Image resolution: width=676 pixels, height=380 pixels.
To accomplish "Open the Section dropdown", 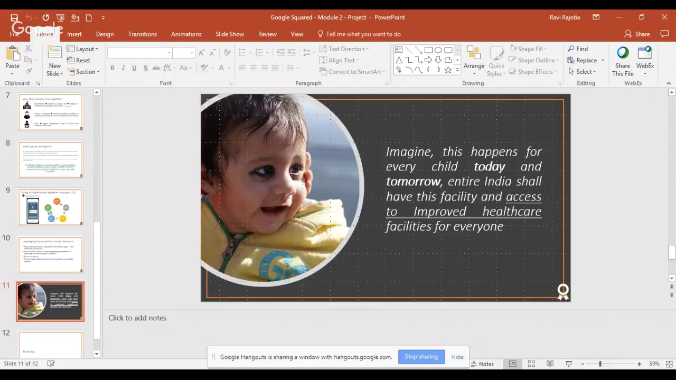I will (83, 72).
